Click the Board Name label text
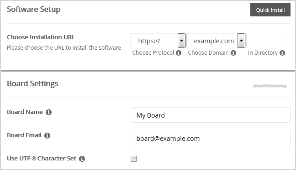The height and width of the screenshot is (170, 296). click(25, 112)
